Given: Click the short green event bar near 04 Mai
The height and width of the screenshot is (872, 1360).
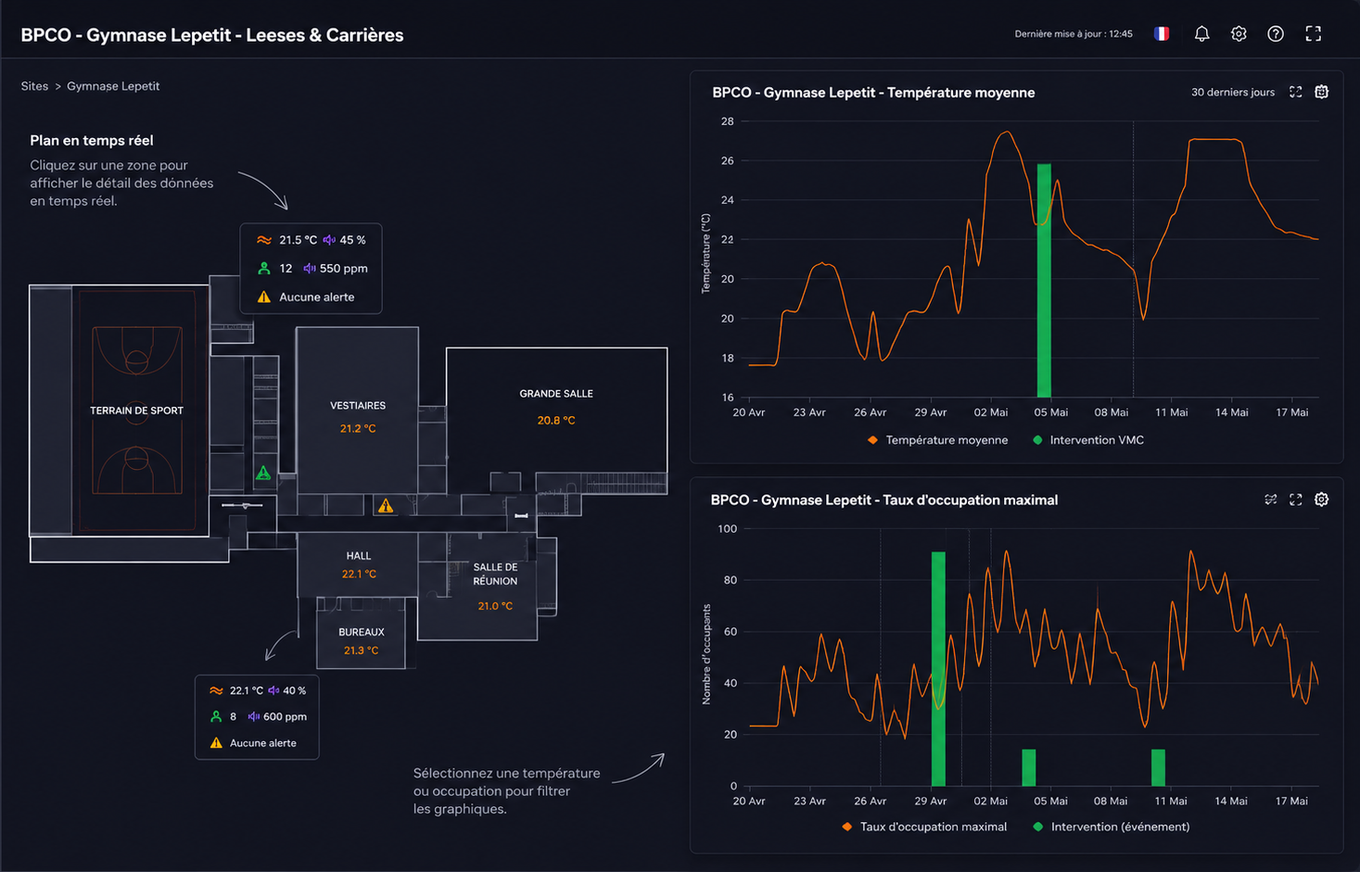Looking at the screenshot, I should pyautogui.click(x=1028, y=767).
